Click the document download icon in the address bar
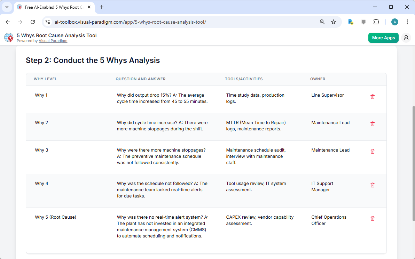415x259 pixels. point(350,22)
